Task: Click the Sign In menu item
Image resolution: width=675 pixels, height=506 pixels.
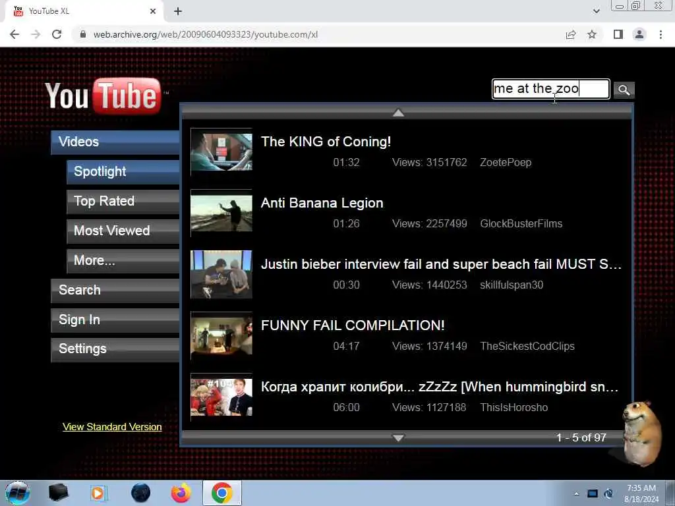Action: 115,320
